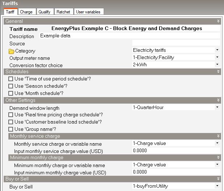Image resolution: width=224 pixels, height=191 pixels.
Task: Click the empty Source field
Action: [x=176, y=43]
